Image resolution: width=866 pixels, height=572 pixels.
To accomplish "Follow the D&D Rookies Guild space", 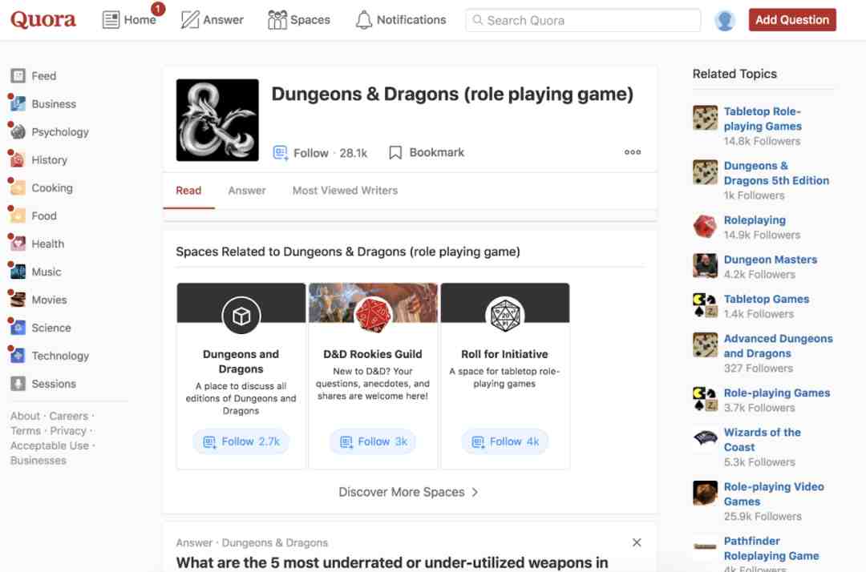I will (x=374, y=441).
